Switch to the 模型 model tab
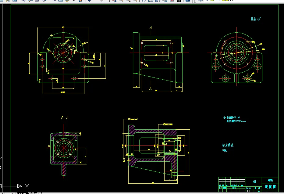This screenshot has height=194, width=284. click(23, 193)
